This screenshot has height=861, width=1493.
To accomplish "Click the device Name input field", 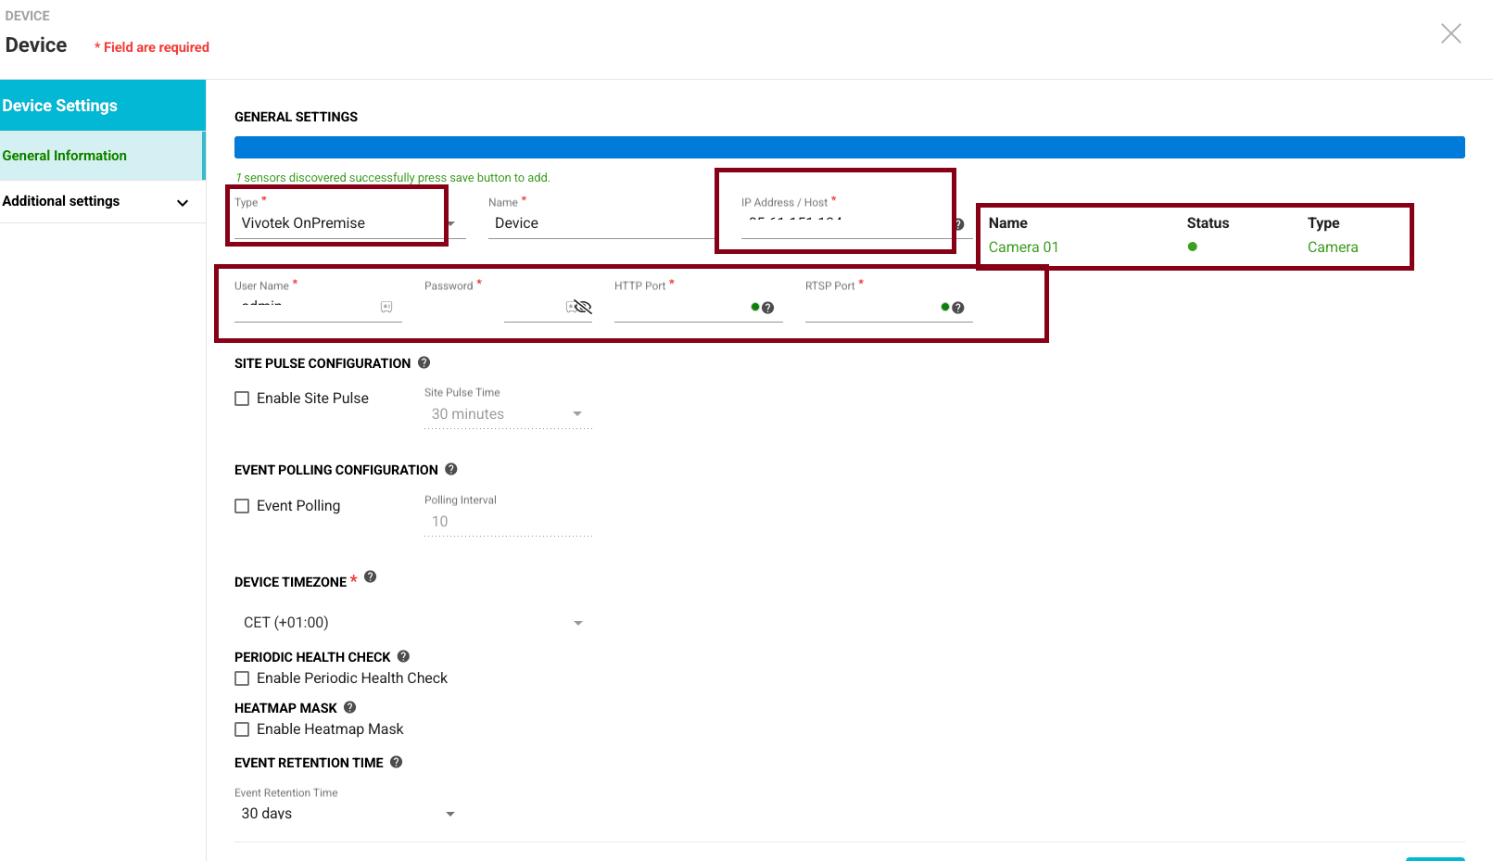I will click(598, 223).
